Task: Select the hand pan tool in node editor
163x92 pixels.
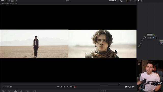Action: (142, 1)
